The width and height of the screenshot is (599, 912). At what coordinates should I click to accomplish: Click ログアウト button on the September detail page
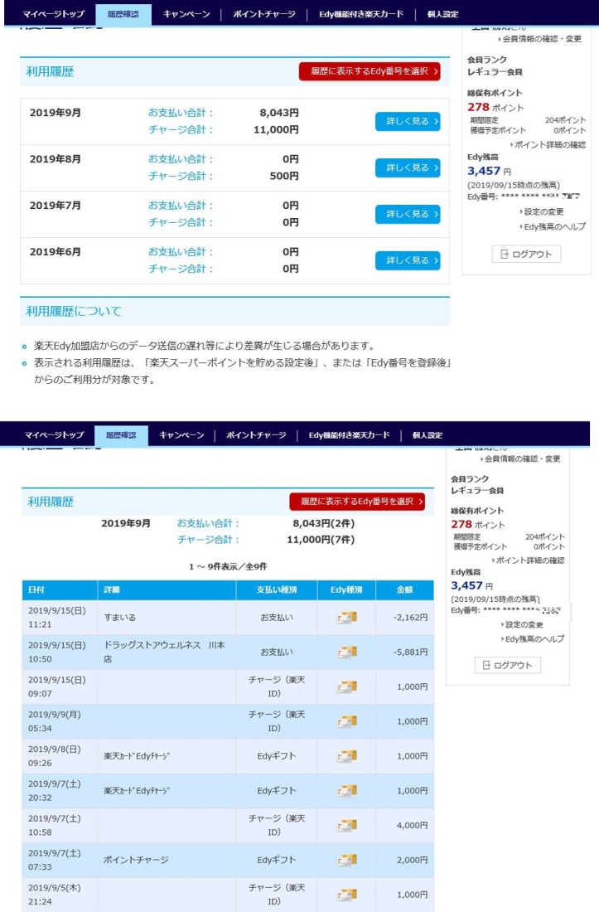508,666
